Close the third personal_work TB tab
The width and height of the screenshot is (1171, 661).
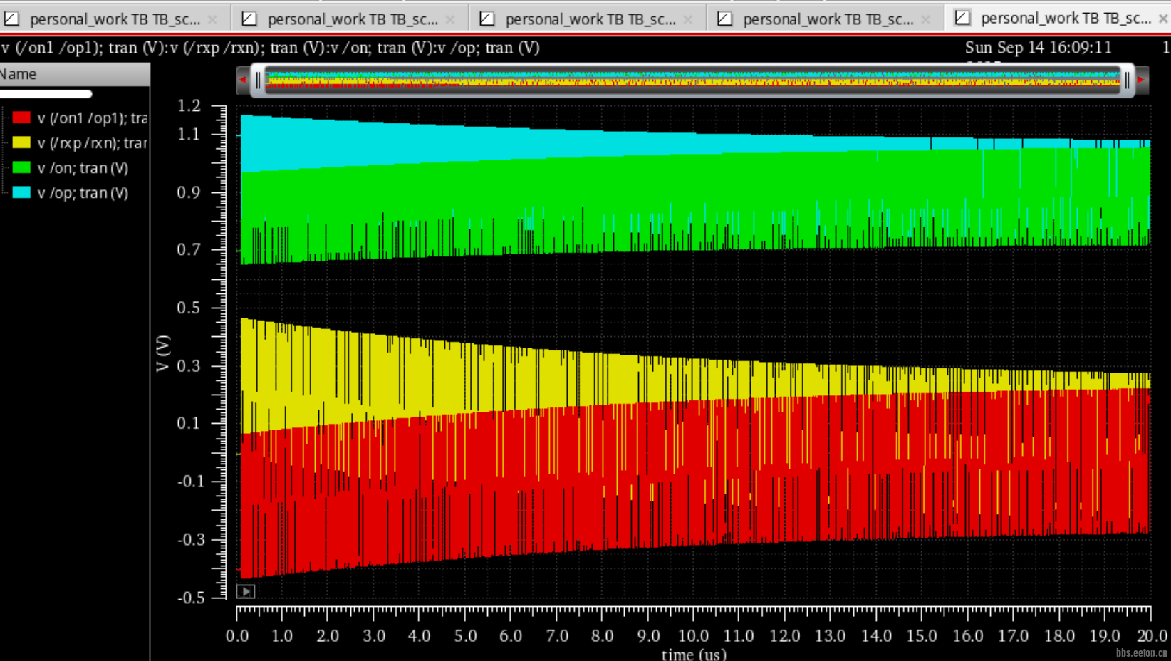tap(688, 19)
